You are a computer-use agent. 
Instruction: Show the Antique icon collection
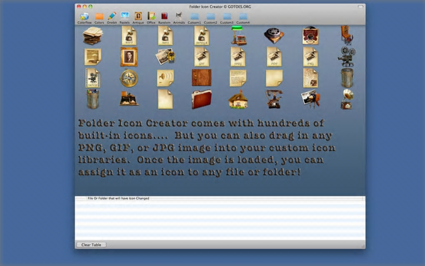tap(138, 18)
